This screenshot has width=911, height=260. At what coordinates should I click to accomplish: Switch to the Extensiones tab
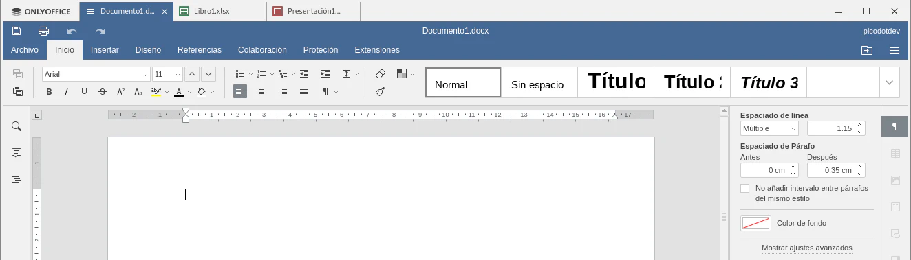pyautogui.click(x=377, y=50)
